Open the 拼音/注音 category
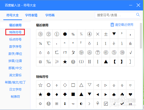The image size is (144, 110). click(15, 61)
